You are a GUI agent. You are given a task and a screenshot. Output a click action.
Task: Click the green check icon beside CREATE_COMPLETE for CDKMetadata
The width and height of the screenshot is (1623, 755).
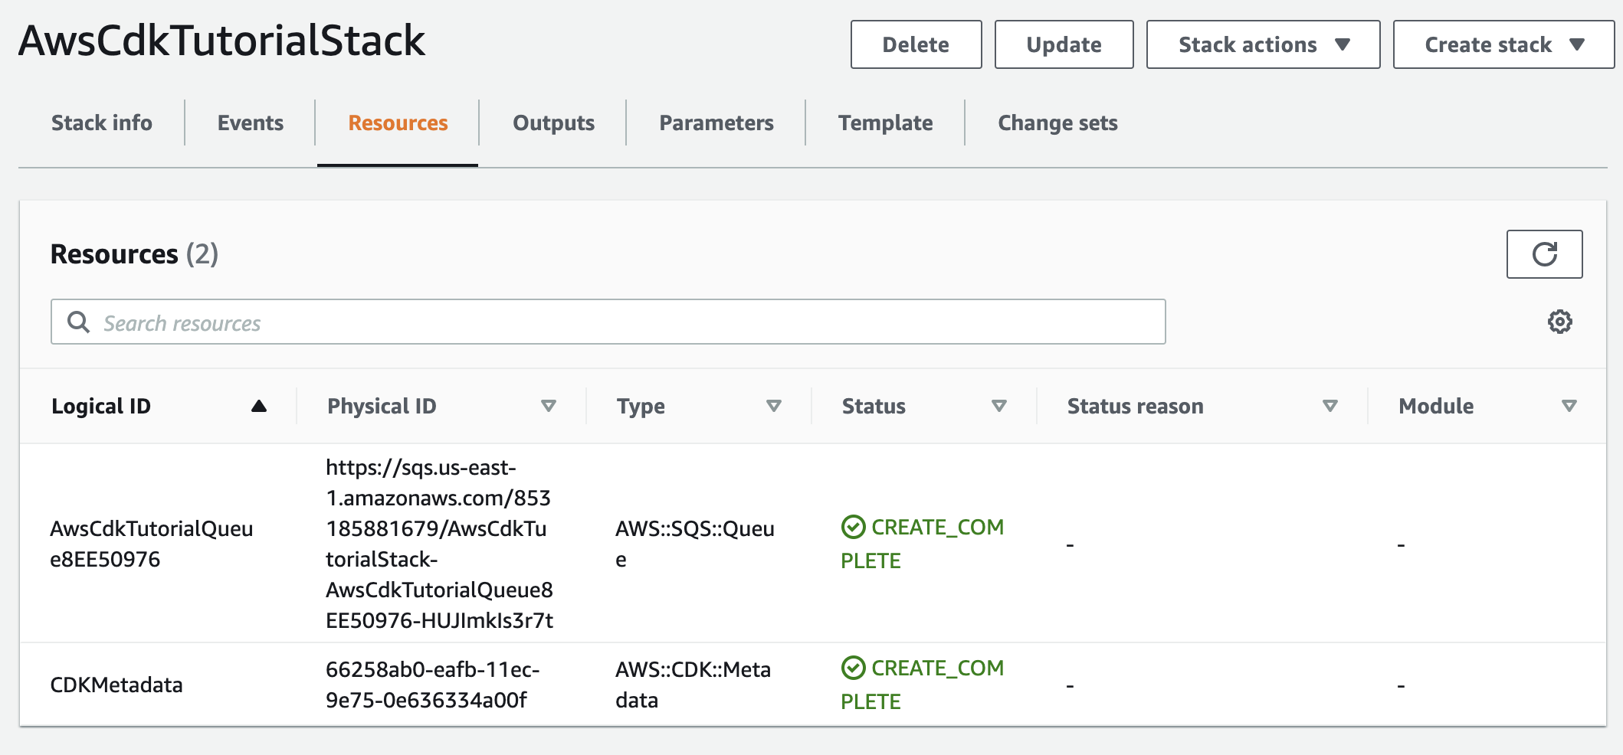(x=853, y=667)
